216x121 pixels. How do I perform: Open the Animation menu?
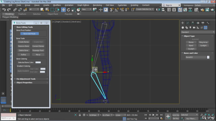[69, 5]
